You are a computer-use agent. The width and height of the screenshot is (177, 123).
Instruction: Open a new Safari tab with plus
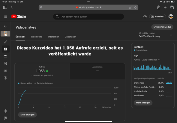pyautogui.click(x=165, y=7)
